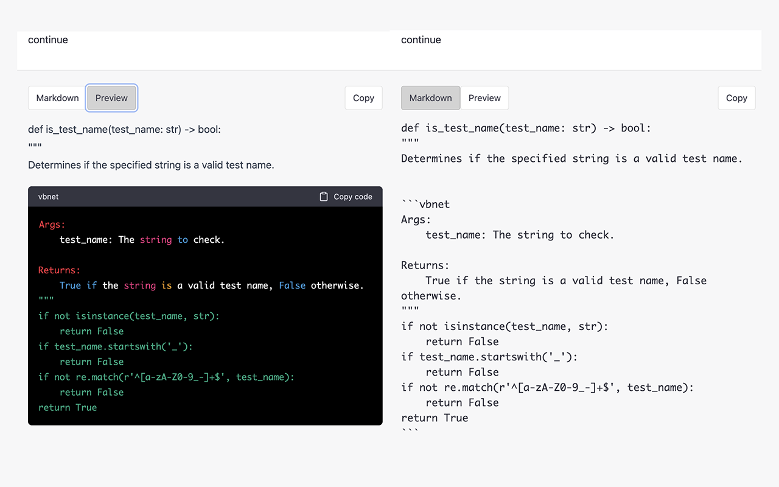This screenshot has height=487, width=779.
Task: Click '```vbnet' fence line in right panel
Action: 425,205
